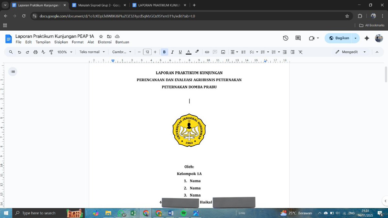Open the Teks normal style dropdown
This screenshot has height=218, width=388.
pyautogui.click(x=92, y=52)
